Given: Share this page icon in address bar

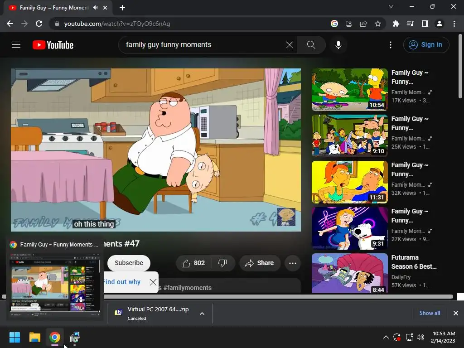Looking at the screenshot, I should (x=363, y=24).
